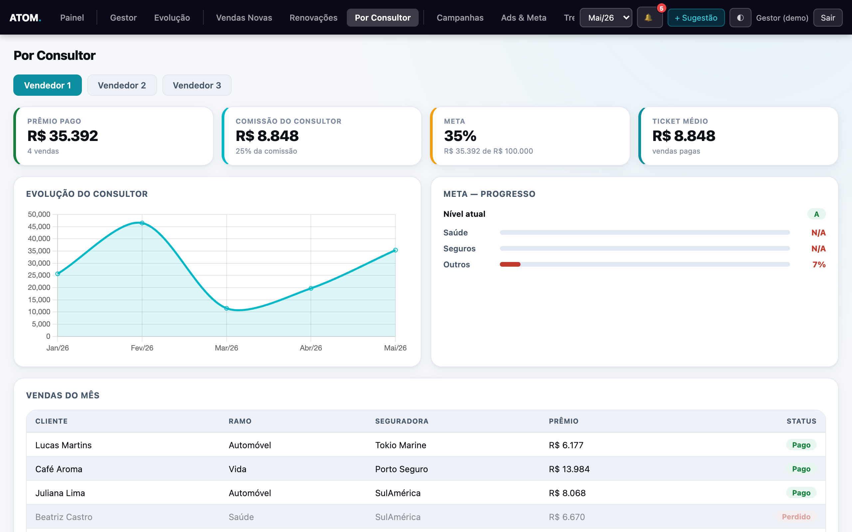Open the Renovações section

tap(313, 18)
